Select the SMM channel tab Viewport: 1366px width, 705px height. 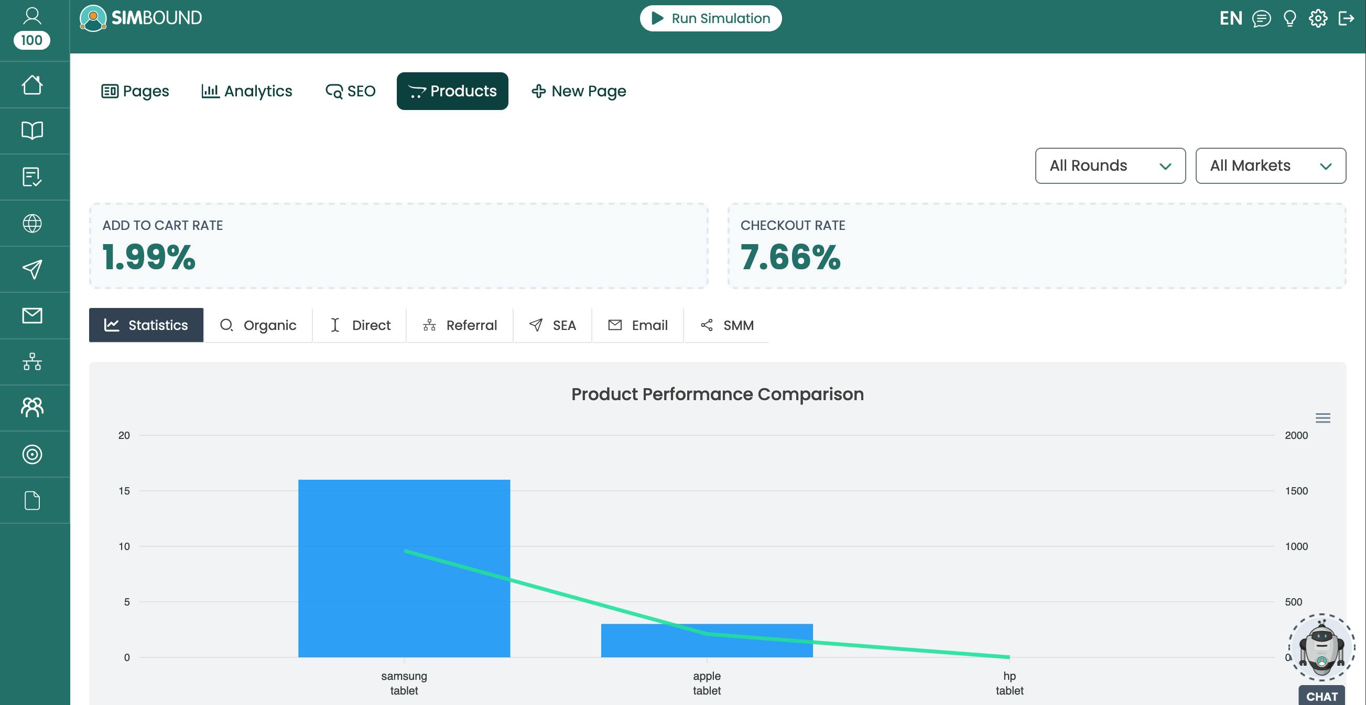click(x=727, y=325)
